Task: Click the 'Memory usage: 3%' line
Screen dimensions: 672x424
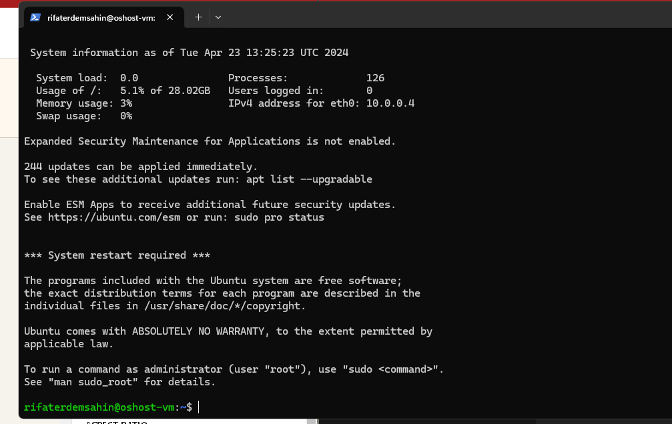Action: tap(84, 103)
